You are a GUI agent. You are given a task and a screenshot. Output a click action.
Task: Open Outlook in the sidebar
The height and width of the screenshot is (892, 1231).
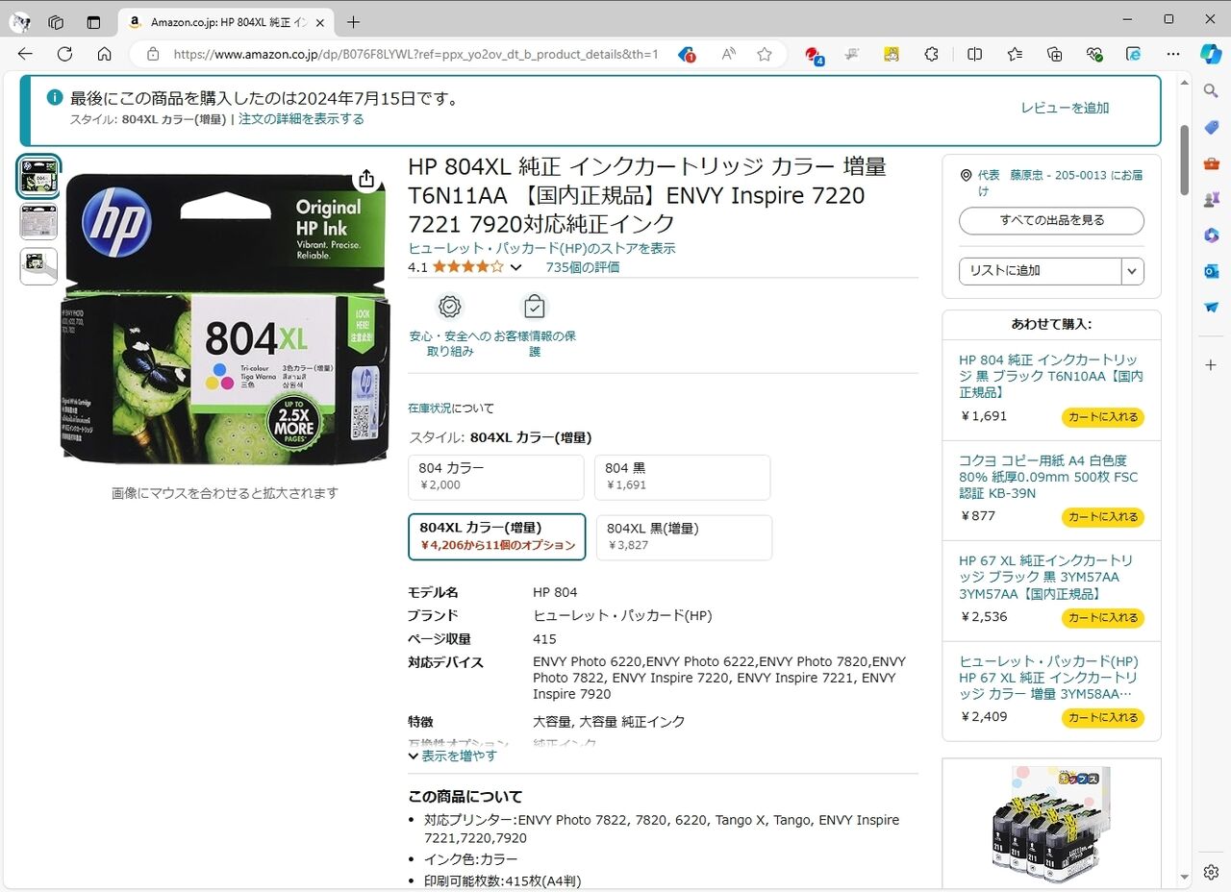[x=1211, y=272]
